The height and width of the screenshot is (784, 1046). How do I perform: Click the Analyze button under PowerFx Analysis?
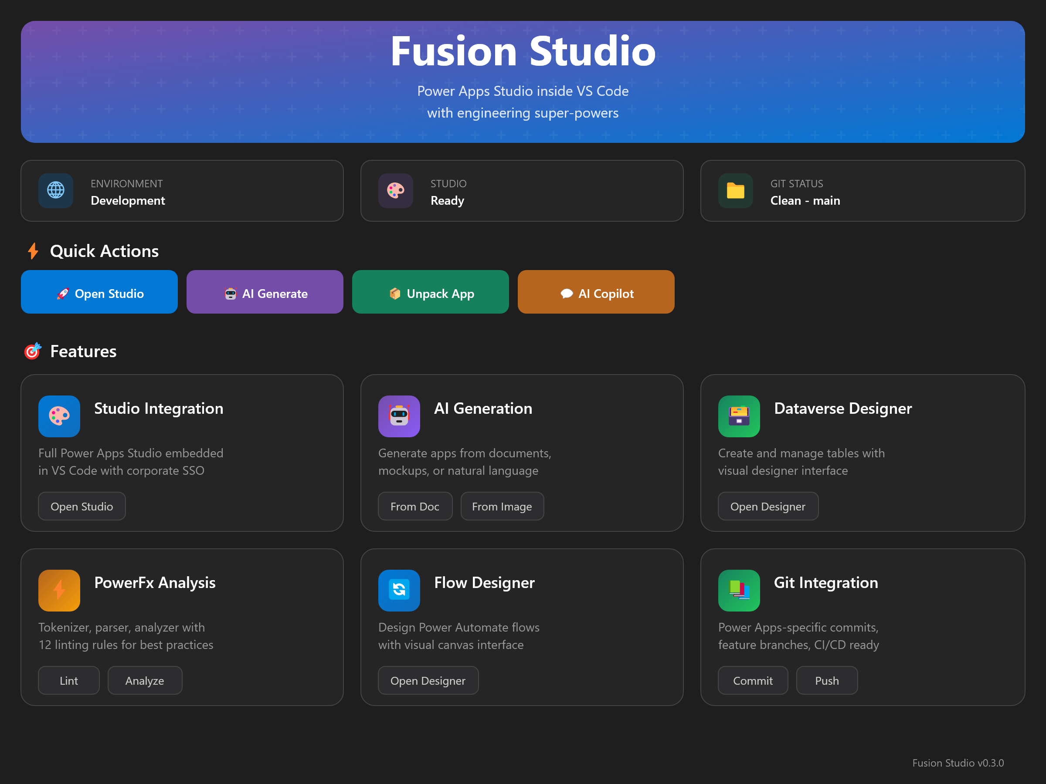click(x=145, y=680)
